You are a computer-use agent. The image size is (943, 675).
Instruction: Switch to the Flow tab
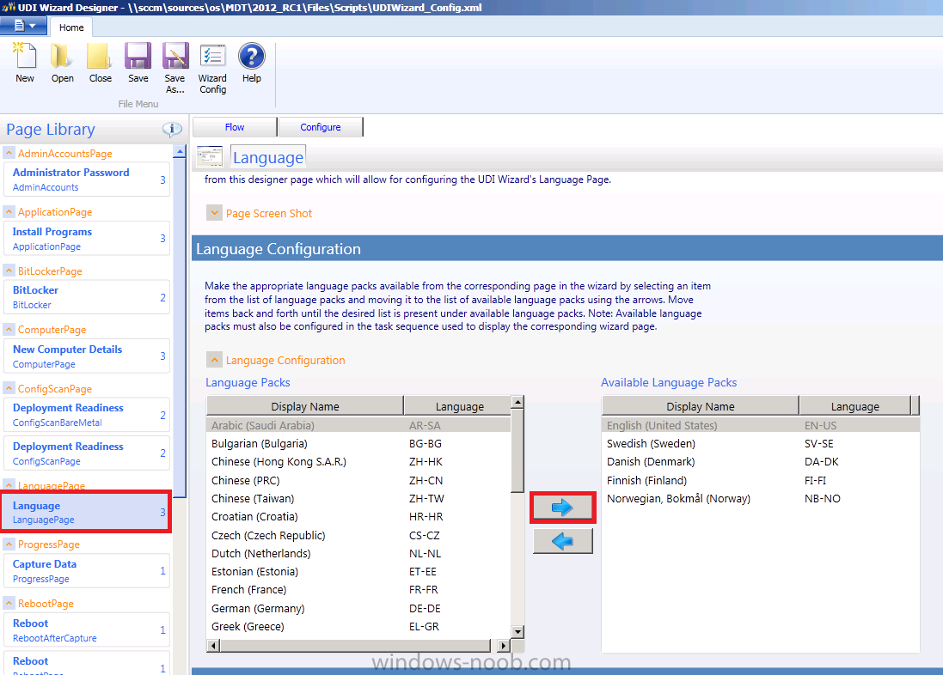tap(235, 127)
